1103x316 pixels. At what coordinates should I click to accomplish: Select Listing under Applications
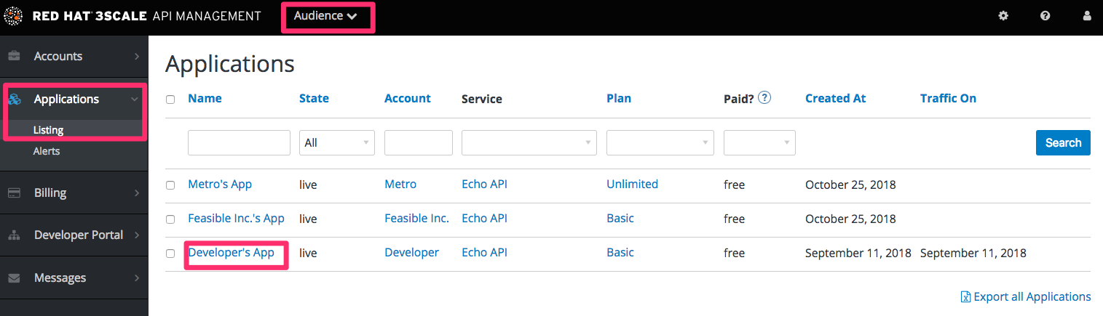point(49,130)
